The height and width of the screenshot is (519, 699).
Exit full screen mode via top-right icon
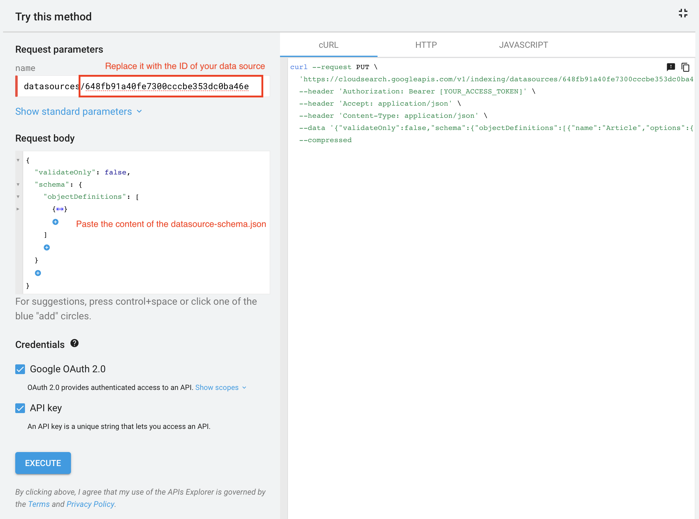click(x=683, y=13)
